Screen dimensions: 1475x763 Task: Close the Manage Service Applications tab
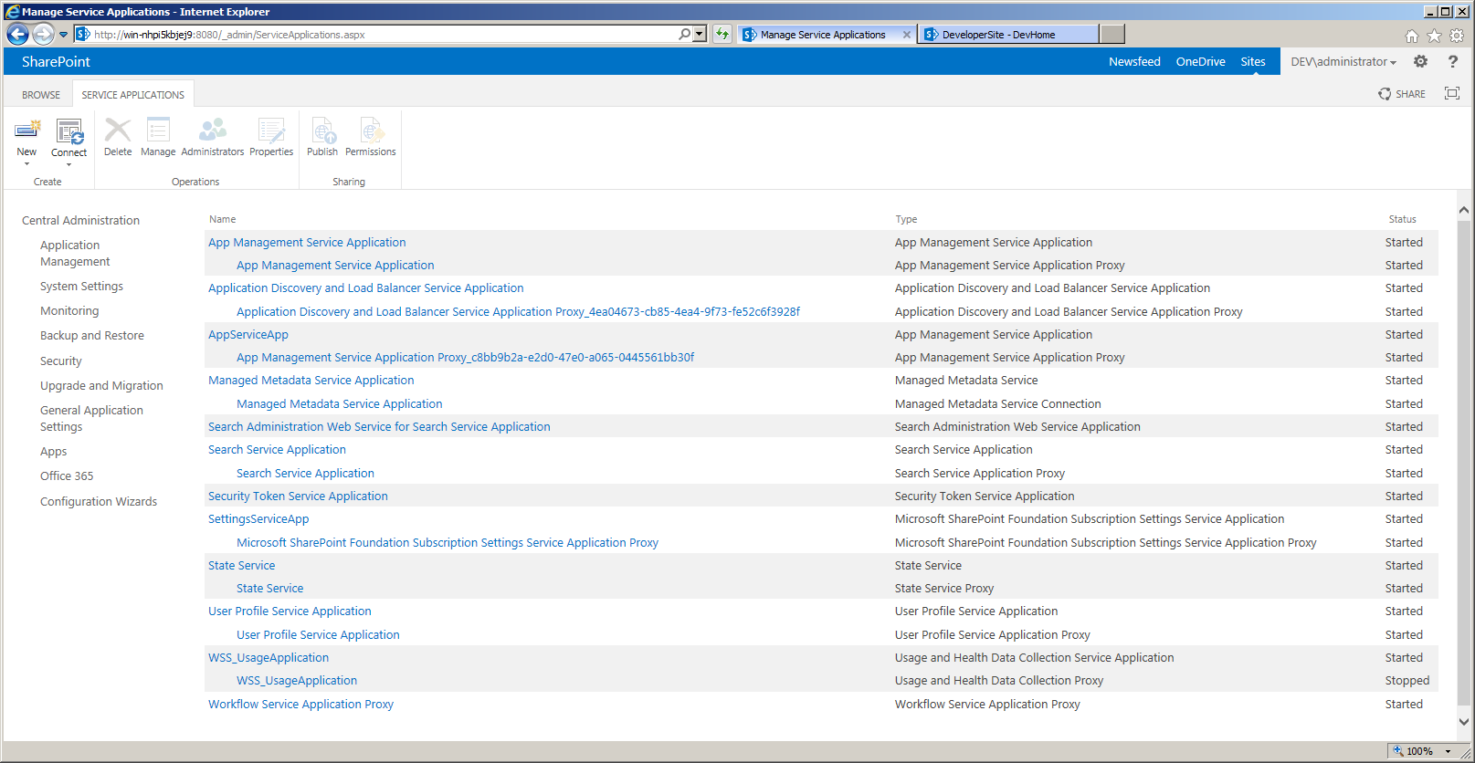pyautogui.click(x=907, y=35)
